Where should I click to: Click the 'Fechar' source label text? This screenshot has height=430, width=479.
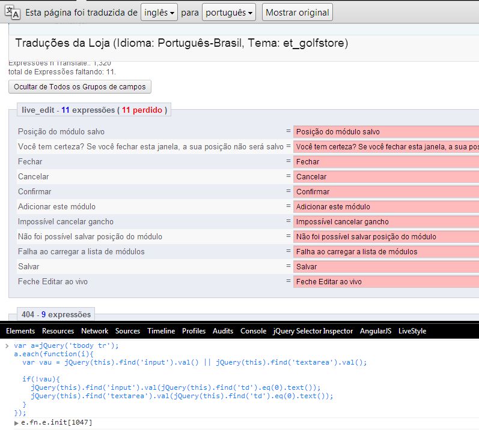30,161
